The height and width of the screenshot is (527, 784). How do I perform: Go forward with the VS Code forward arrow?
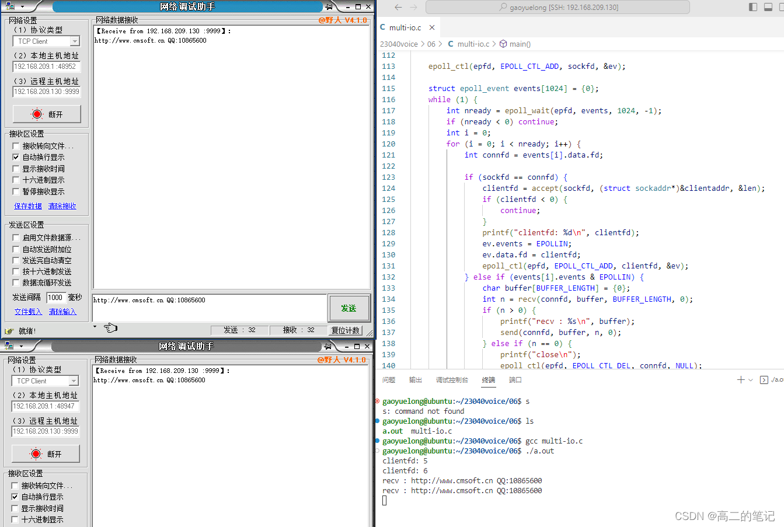(414, 7)
